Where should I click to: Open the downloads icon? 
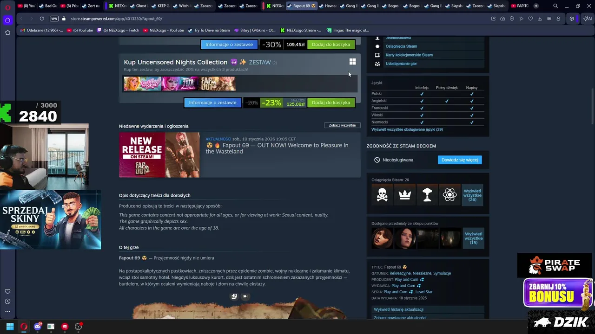pyautogui.click(x=540, y=19)
